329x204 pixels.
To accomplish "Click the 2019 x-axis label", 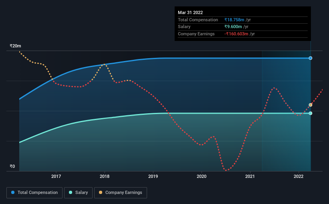I will [153, 176].
